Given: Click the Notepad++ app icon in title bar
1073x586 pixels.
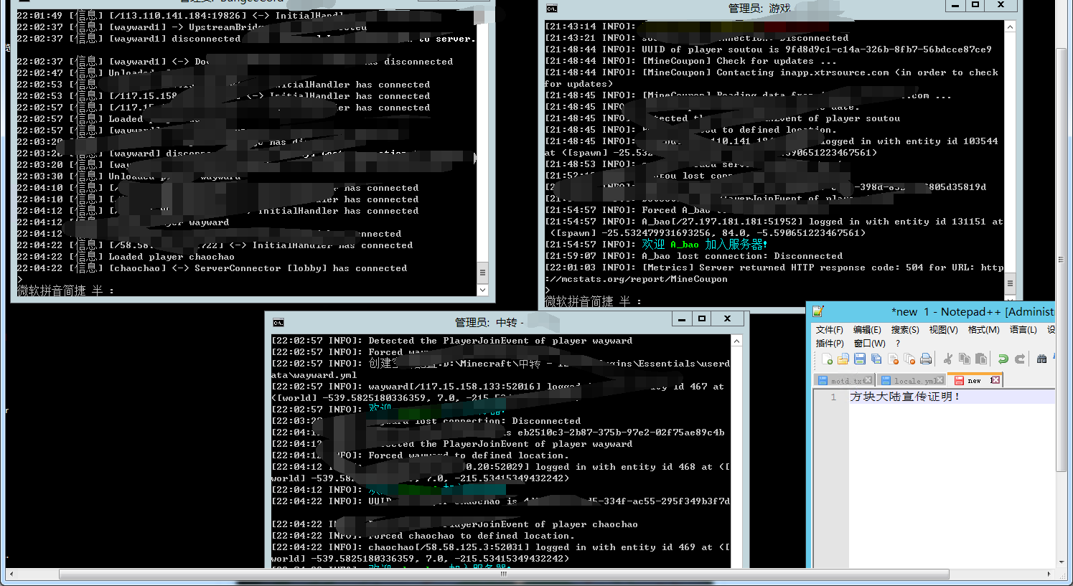Looking at the screenshot, I should pos(818,311).
